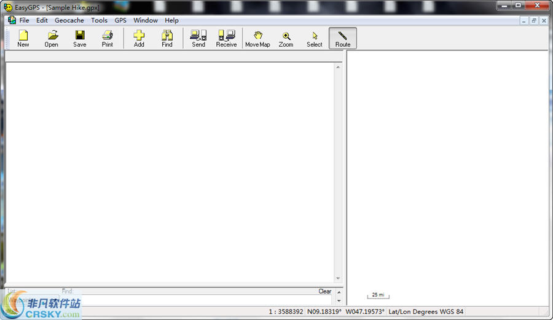
Task: Toggle the Route drawing tool
Action: [x=343, y=39]
